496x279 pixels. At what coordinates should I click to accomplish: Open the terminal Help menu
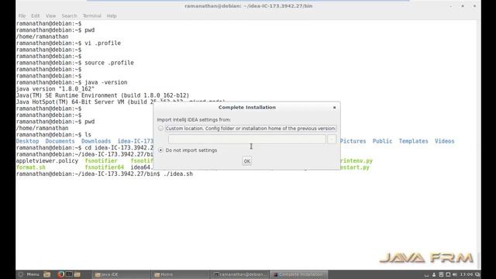coord(112,15)
